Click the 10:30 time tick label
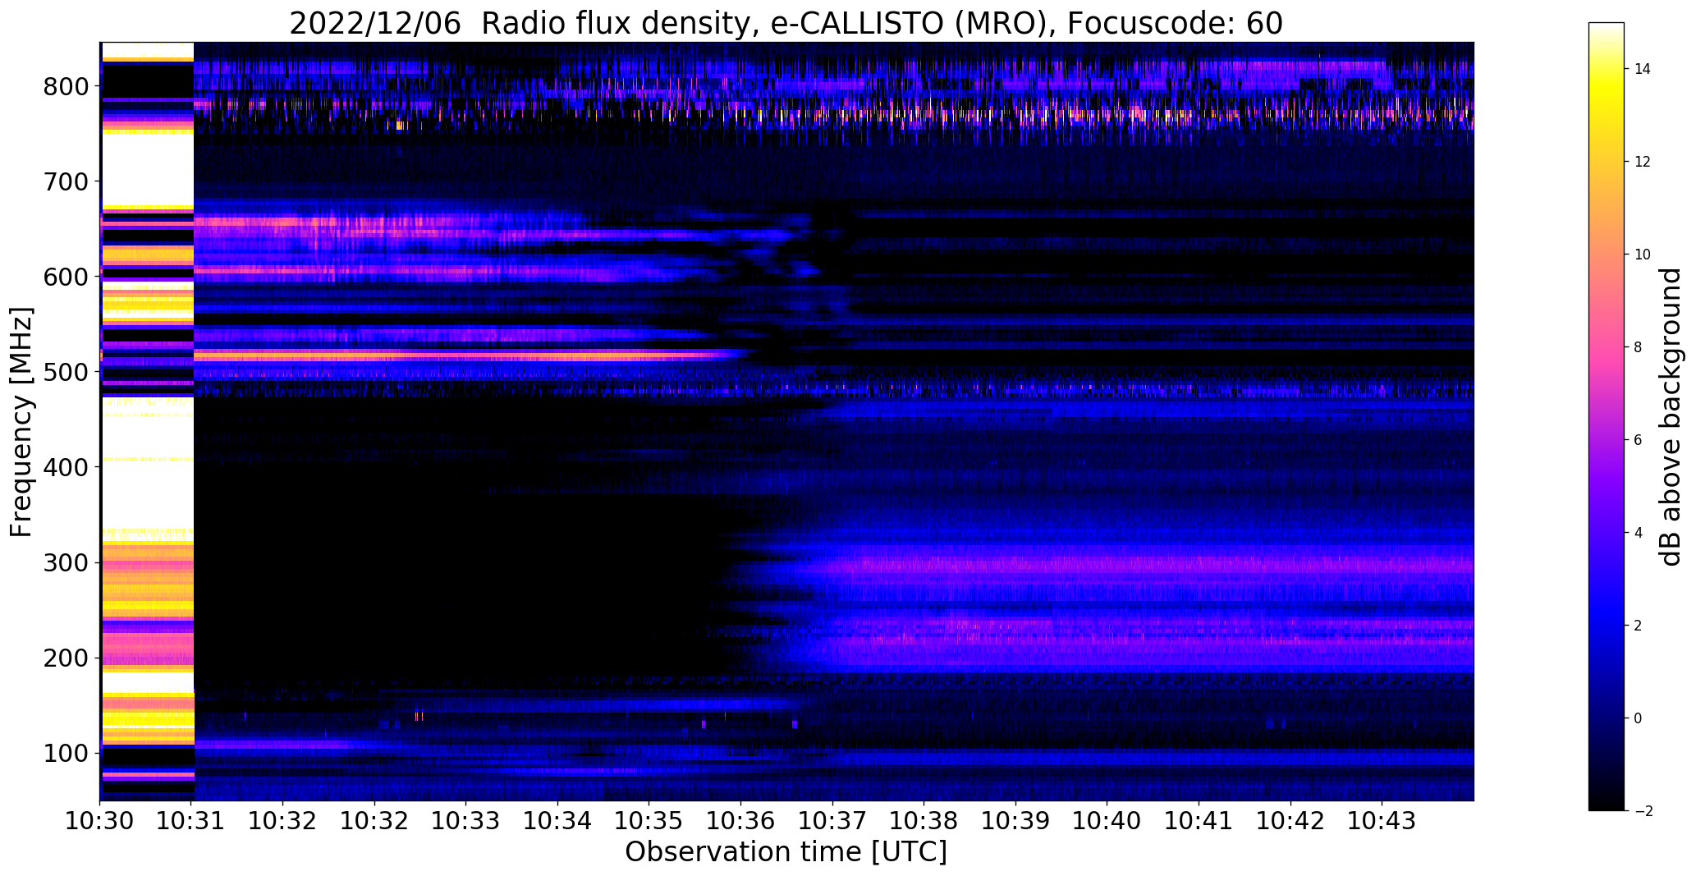The width and height of the screenshot is (1696, 876). pos(100,820)
